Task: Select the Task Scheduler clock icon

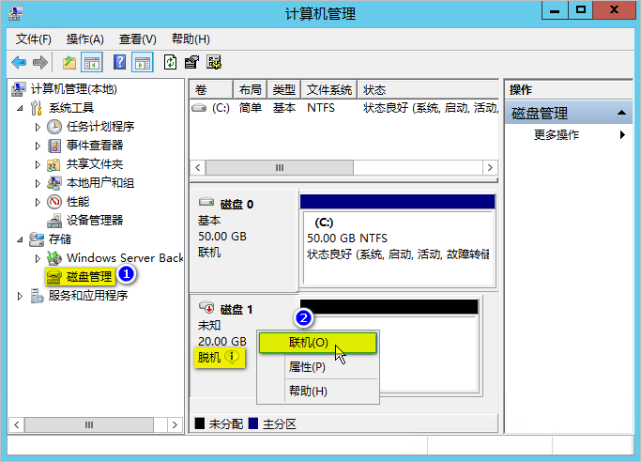Action: tap(53, 127)
